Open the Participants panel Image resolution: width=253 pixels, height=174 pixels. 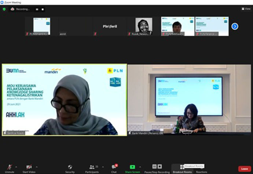click(x=92, y=167)
